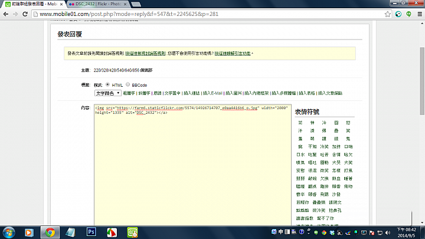Click the 底線 underline link
425x239 pixels.
coord(158,93)
